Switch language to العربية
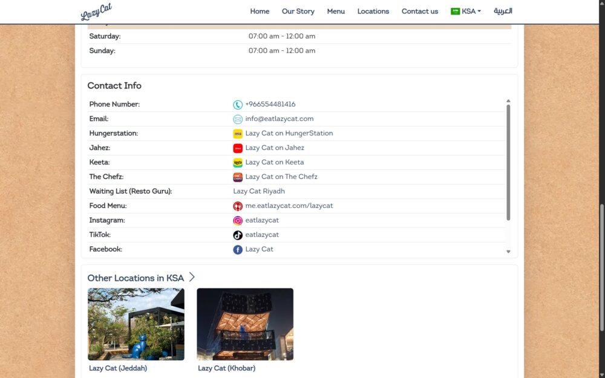 tap(503, 11)
